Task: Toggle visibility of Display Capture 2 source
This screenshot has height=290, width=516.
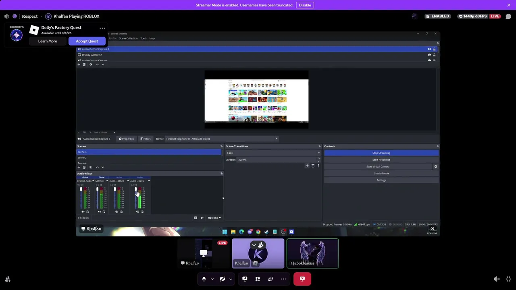Action: pyautogui.click(x=429, y=55)
